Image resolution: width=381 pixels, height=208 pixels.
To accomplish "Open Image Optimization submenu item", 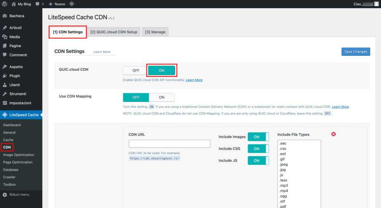I will point(19,155).
